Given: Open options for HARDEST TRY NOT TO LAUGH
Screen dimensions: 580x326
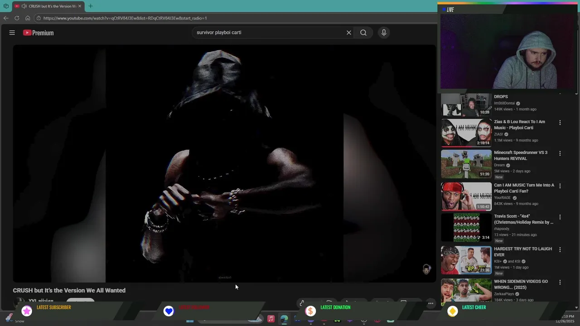Looking at the screenshot, I should point(560,249).
